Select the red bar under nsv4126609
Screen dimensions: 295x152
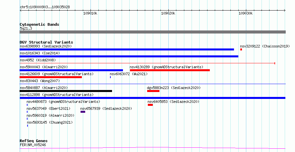(x=51, y=77)
